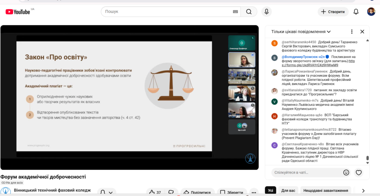Expand the chat mode dropdown 'Тільки цікаві повідомлення'
This screenshot has height=196, width=380.
[x=301, y=32]
